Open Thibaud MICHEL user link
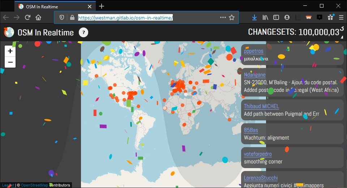The image size is (347, 188). (261, 106)
